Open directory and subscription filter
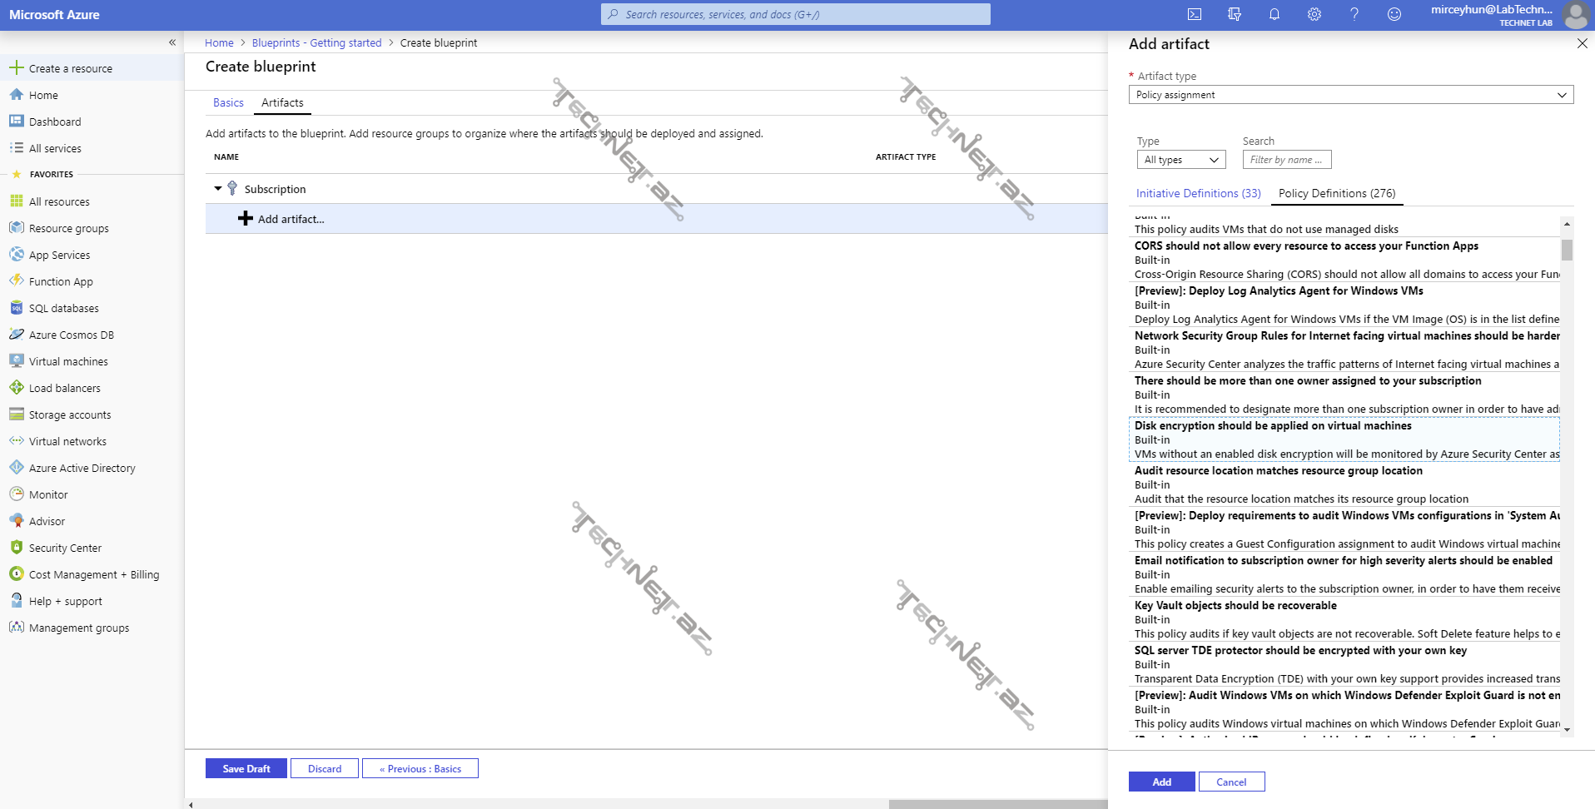Image resolution: width=1595 pixels, height=809 pixels. click(x=1234, y=14)
